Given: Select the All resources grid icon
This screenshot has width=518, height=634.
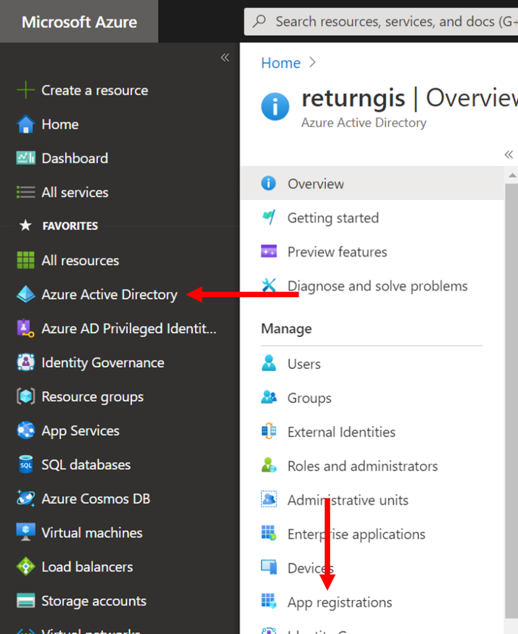Looking at the screenshot, I should click(x=25, y=260).
